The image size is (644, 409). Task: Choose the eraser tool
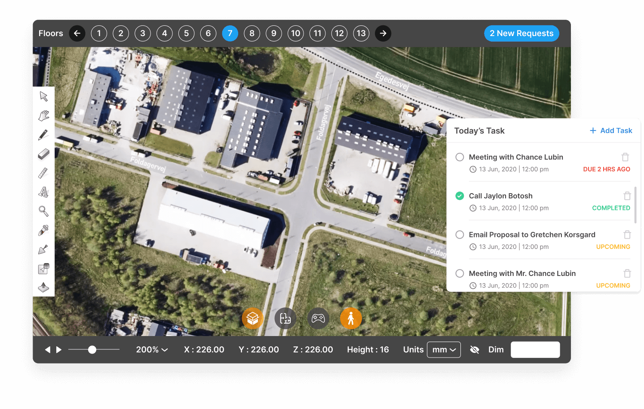point(43,154)
